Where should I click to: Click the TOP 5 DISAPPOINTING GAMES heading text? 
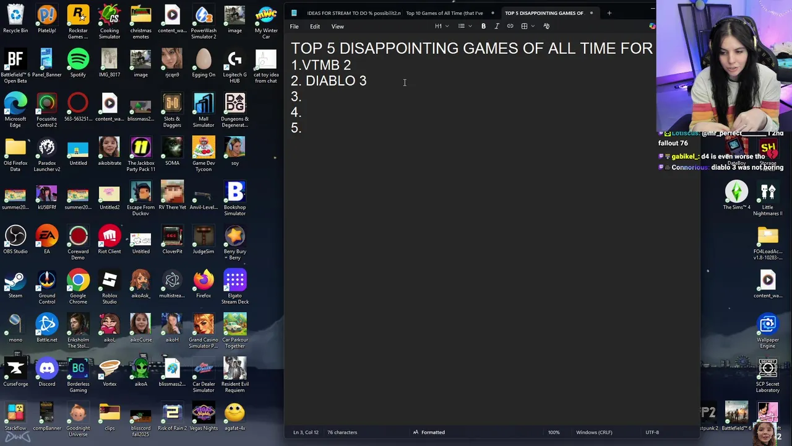[471, 48]
